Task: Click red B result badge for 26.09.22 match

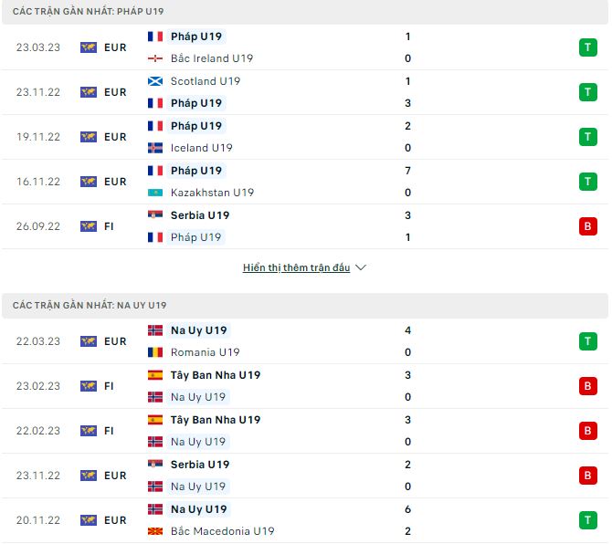Action: [587, 226]
